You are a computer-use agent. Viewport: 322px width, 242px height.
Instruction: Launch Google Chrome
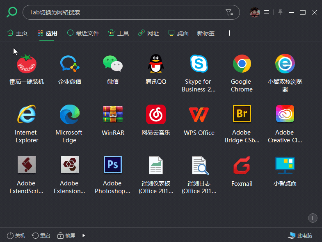[x=242, y=64]
